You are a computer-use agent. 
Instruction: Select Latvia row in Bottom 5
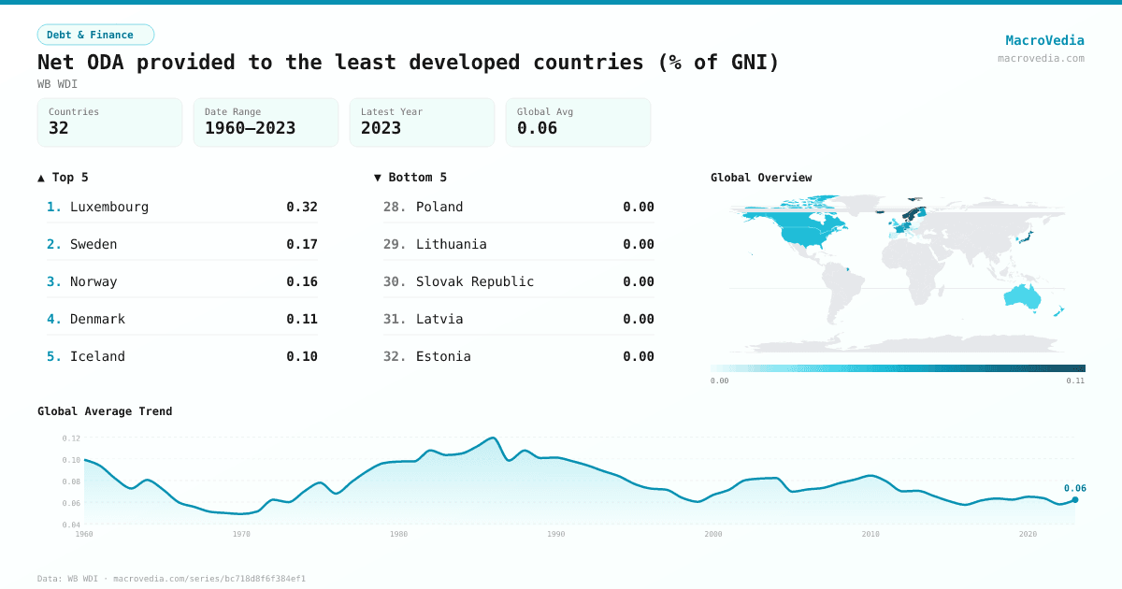[x=519, y=319]
